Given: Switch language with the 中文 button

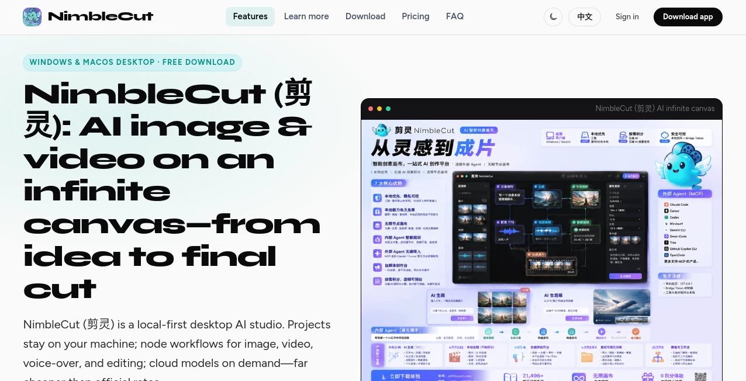Looking at the screenshot, I should click(585, 17).
